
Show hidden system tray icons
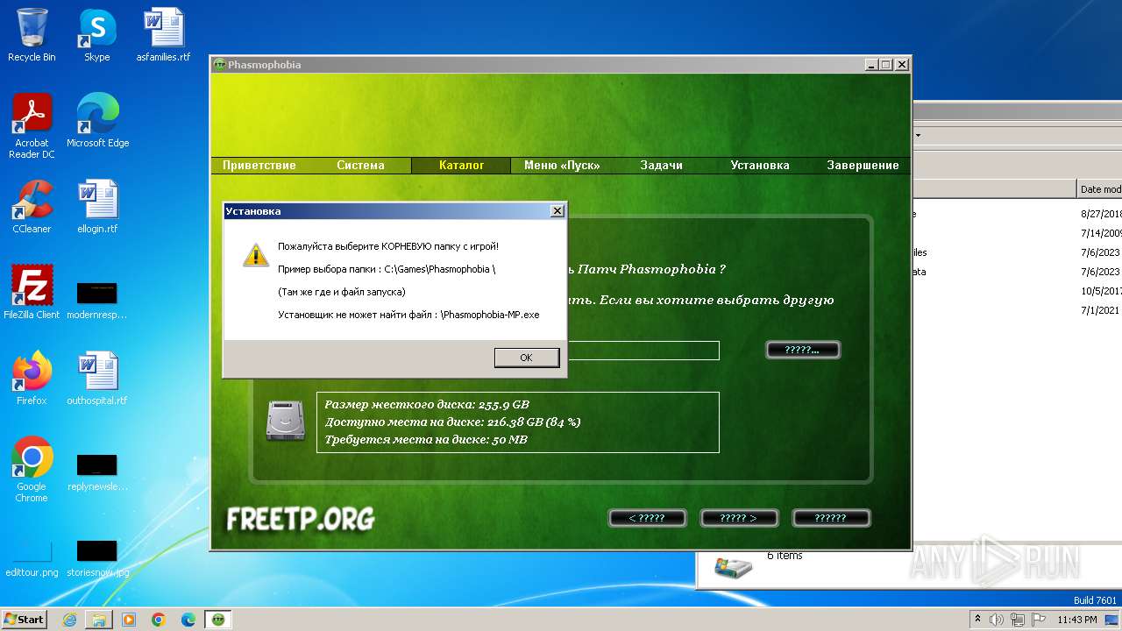(x=977, y=620)
